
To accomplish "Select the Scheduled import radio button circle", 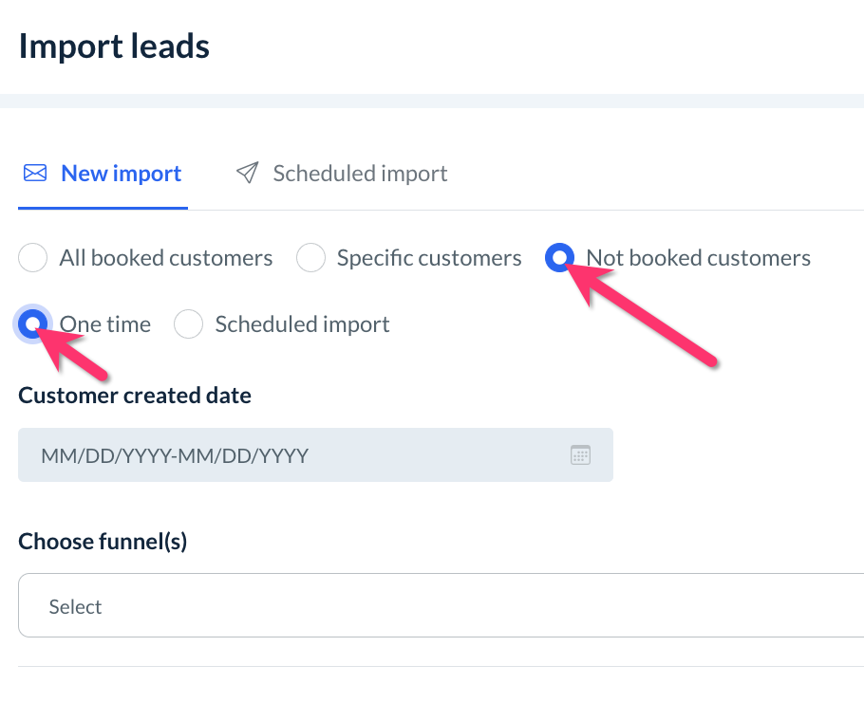I will coord(189,324).
